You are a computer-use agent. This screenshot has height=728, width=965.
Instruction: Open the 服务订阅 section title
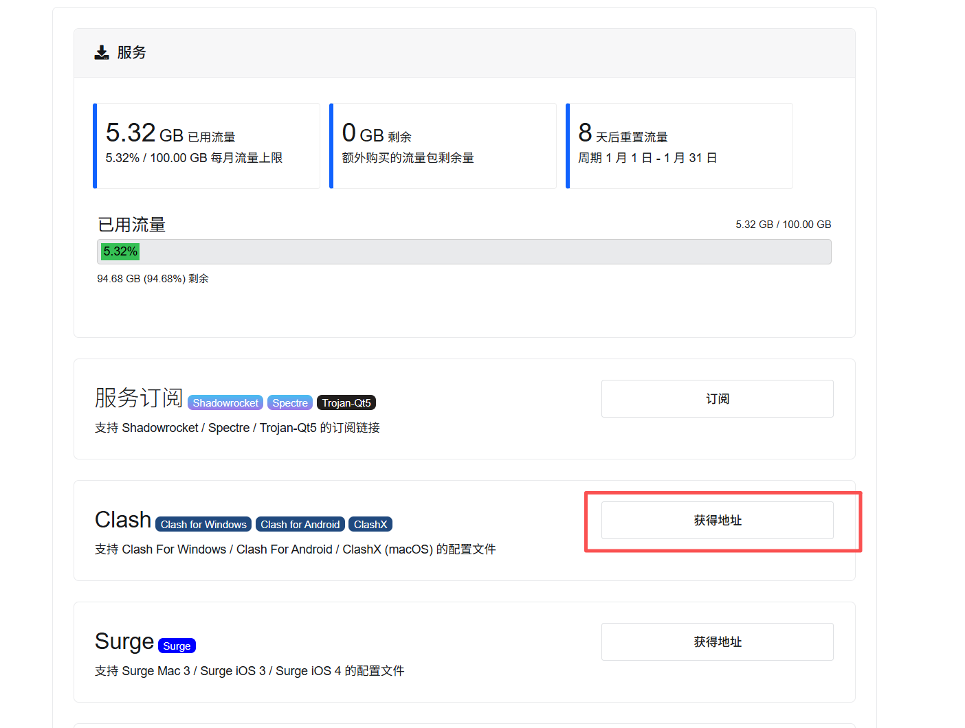138,398
